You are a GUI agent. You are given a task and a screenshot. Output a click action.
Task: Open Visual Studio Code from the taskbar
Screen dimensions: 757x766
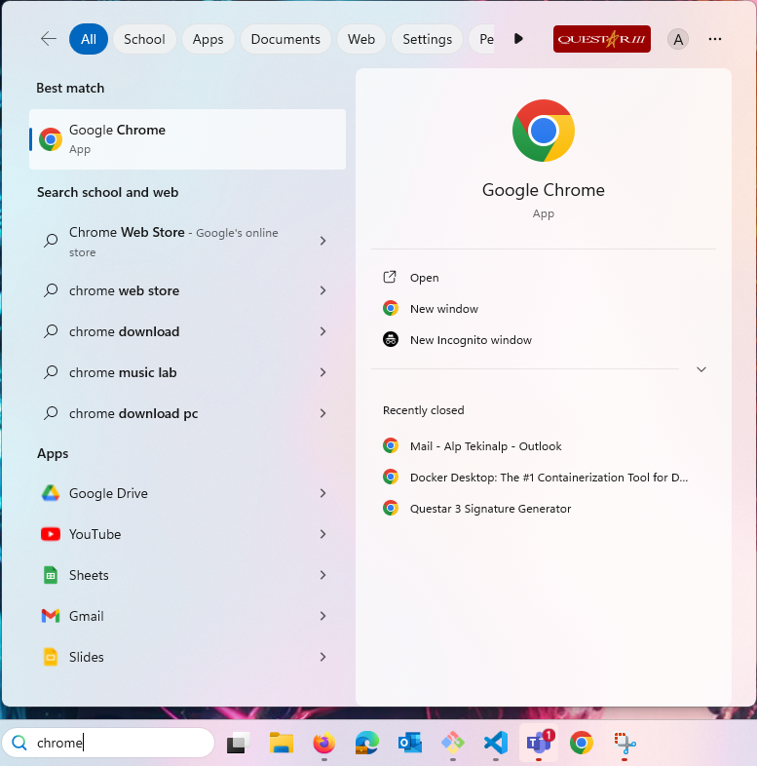pos(496,743)
